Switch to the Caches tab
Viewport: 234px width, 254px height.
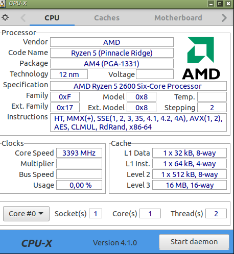coord(107,18)
